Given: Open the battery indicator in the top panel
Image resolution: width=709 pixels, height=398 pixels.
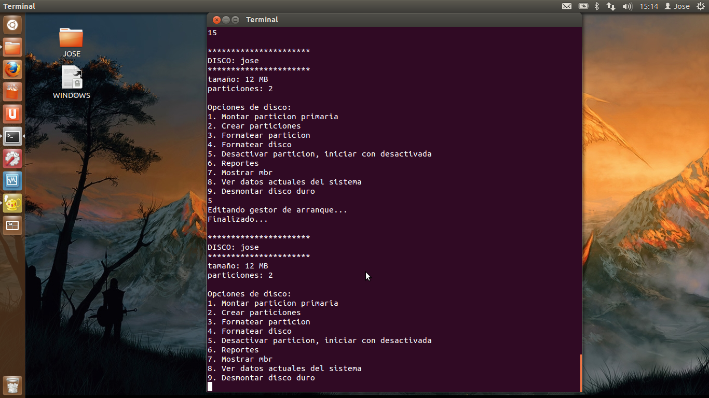Looking at the screenshot, I should [584, 6].
